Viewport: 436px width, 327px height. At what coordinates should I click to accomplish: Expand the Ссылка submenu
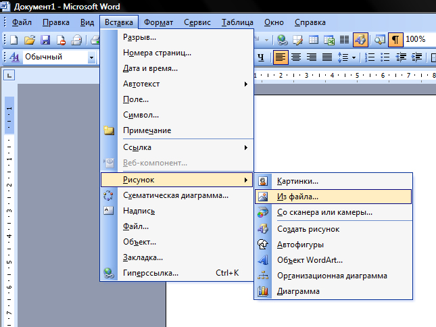[x=177, y=147]
